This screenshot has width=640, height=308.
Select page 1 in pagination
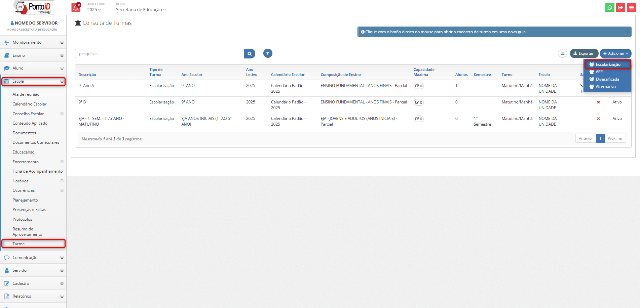[600, 138]
